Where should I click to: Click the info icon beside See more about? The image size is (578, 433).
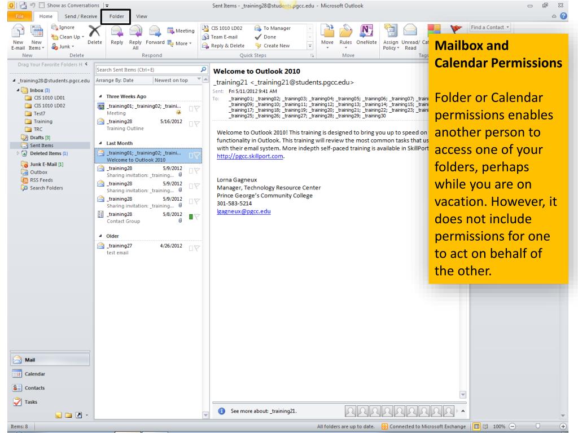[x=221, y=411]
